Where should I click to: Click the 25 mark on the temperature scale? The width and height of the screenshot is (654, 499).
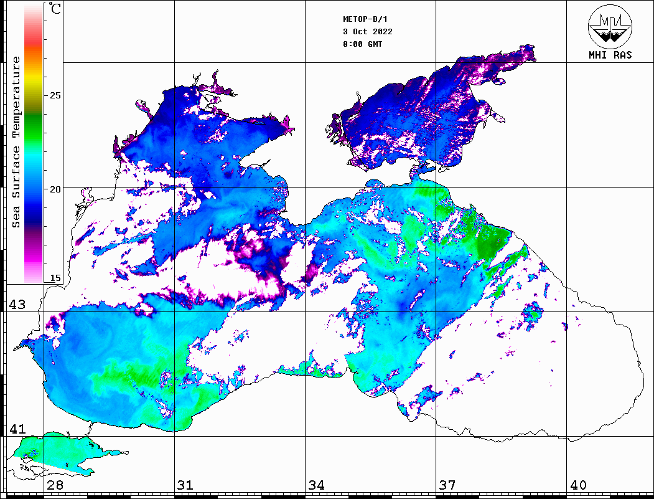click(x=55, y=95)
